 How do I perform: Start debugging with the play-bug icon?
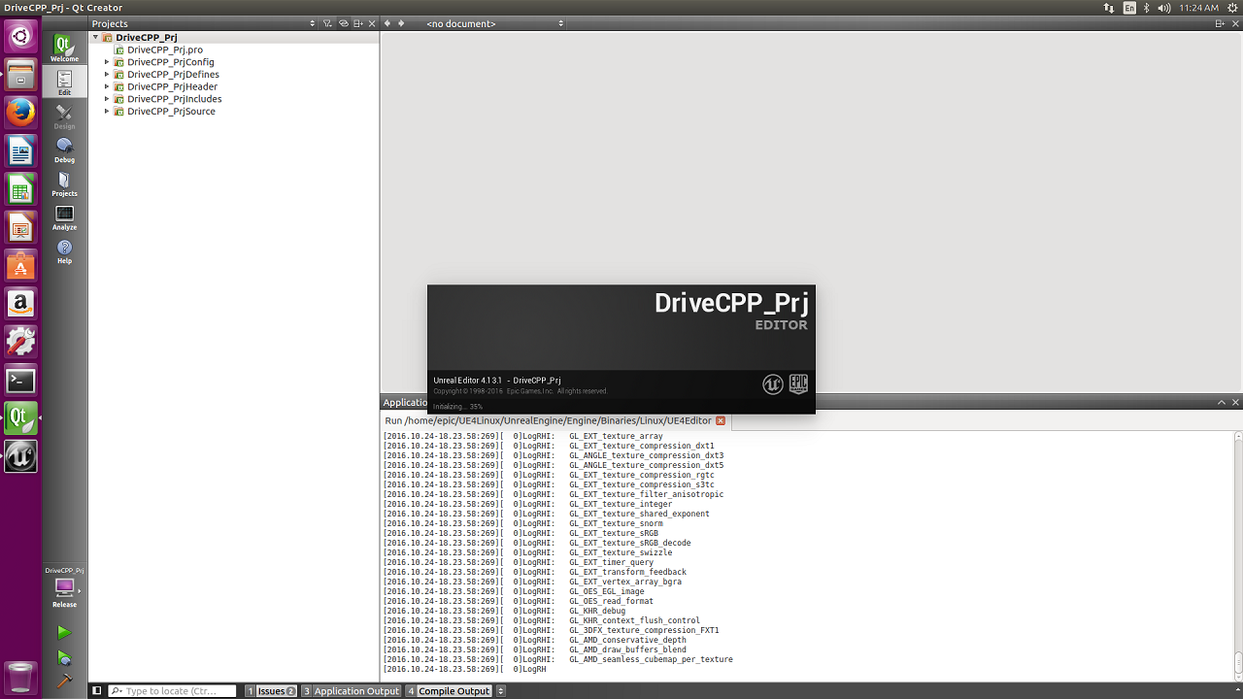click(64, 658)
